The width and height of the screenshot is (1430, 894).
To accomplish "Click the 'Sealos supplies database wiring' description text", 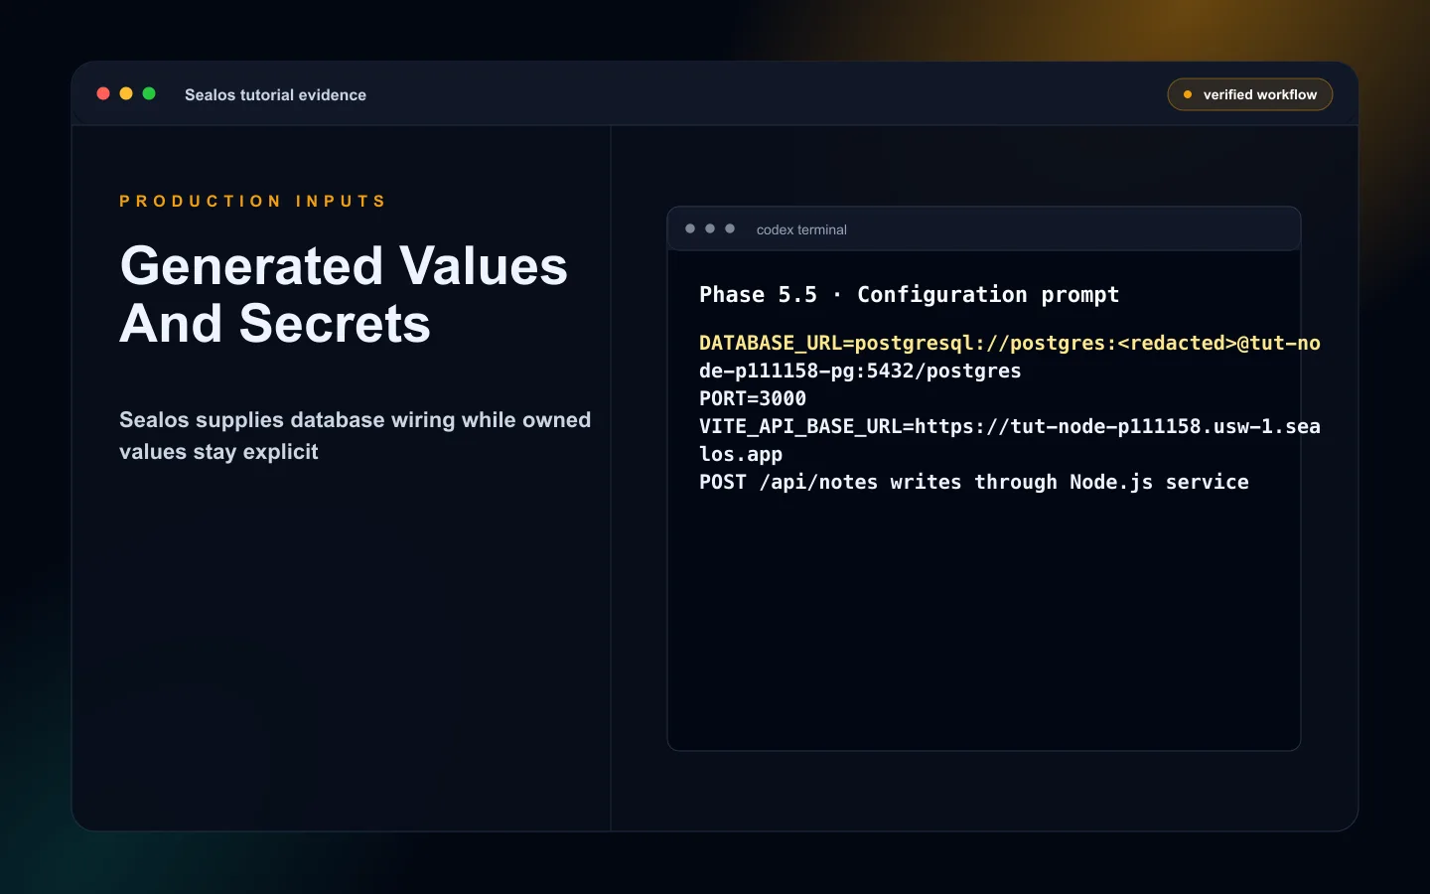I will [x=355, y=435].
